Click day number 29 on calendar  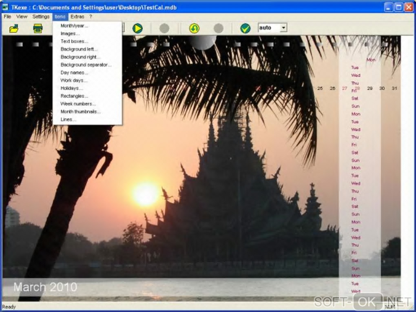click(370, 88)
